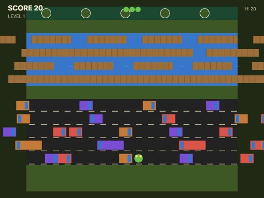Click the green frog on the road

click(139, 158)
